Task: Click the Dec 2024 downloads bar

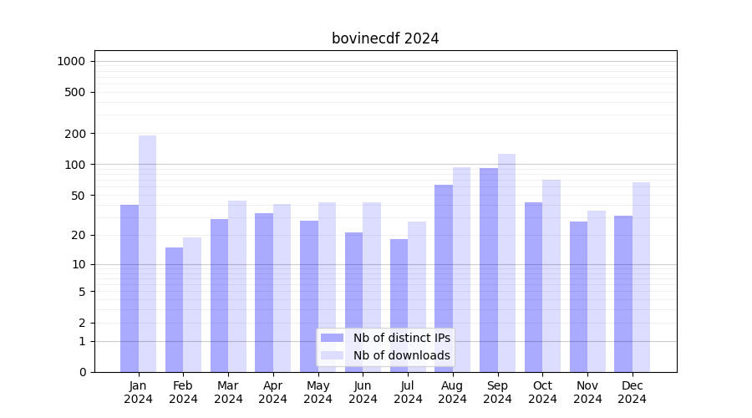Action: coord(641,277)
